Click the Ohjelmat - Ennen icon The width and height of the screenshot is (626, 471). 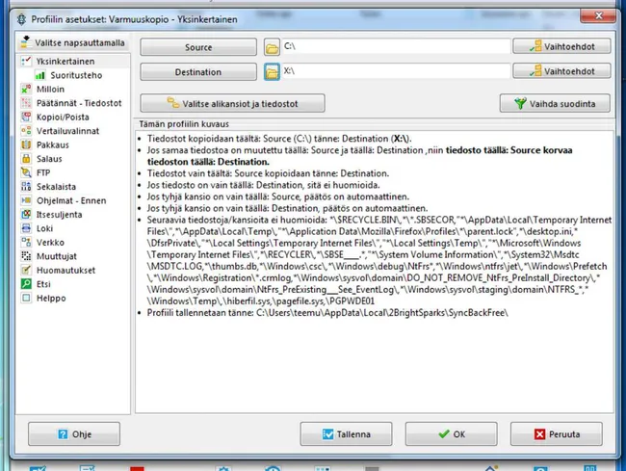point(26,200)
